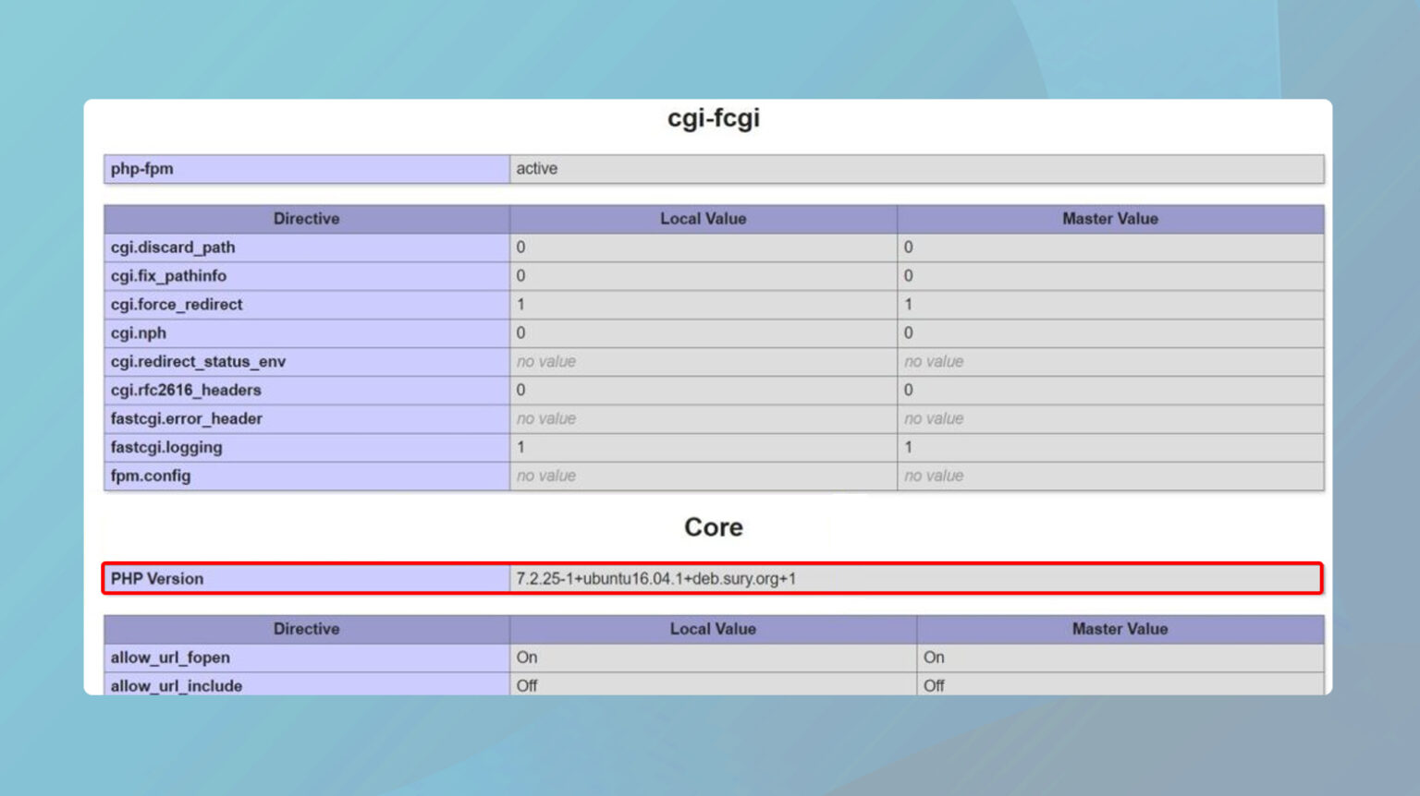Viewport: 1420px width, 796px height.
Task: Click the Local Value column header
Action: pos(703,219)
